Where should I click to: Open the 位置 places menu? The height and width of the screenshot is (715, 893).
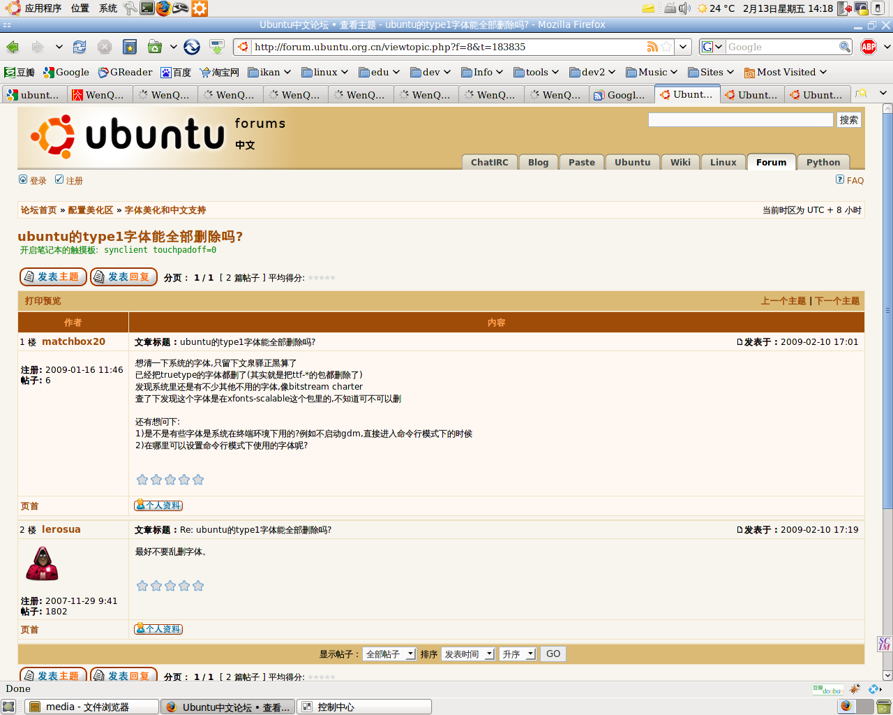point(80,8)
